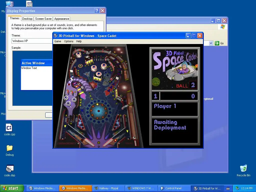This screenshot has height=192, width=256.
Task: Click the Start button
Action: [x=12, y=188]
